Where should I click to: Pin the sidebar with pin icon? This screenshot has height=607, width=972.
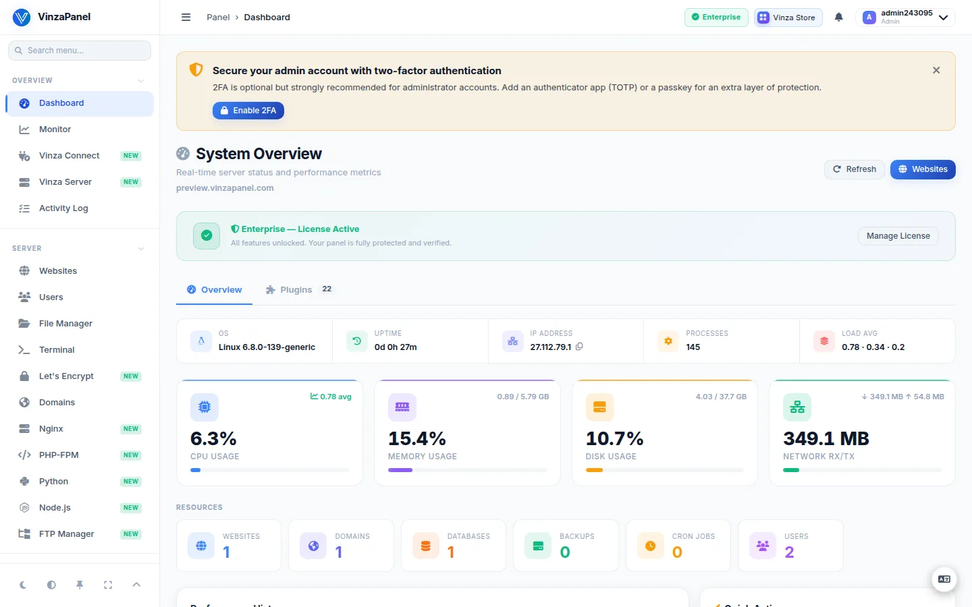tap(80, 585)
